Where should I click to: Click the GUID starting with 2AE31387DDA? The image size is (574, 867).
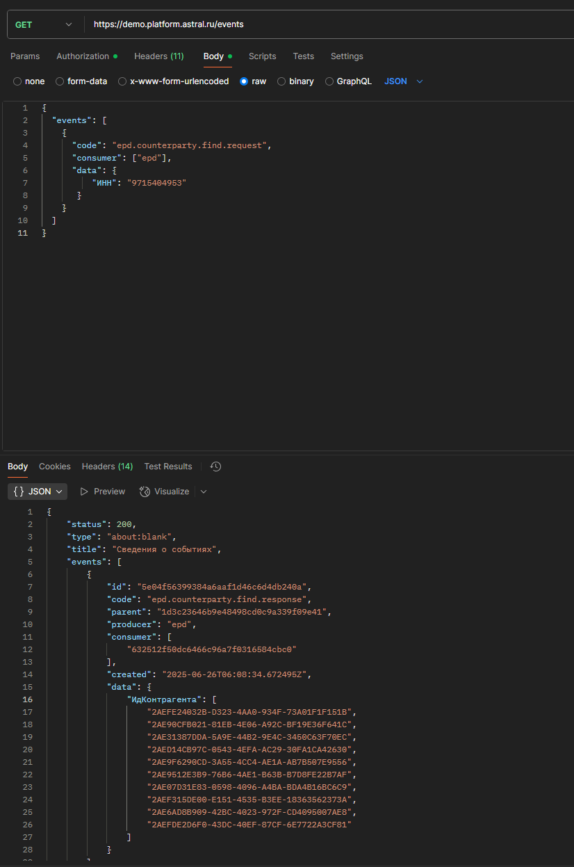(249, 737)
